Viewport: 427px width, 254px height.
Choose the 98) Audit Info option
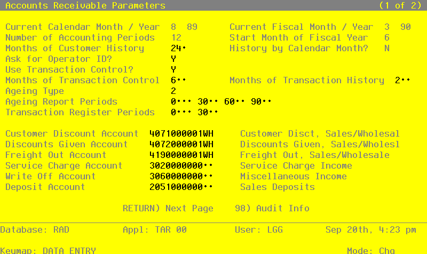(x=272, y=208)
